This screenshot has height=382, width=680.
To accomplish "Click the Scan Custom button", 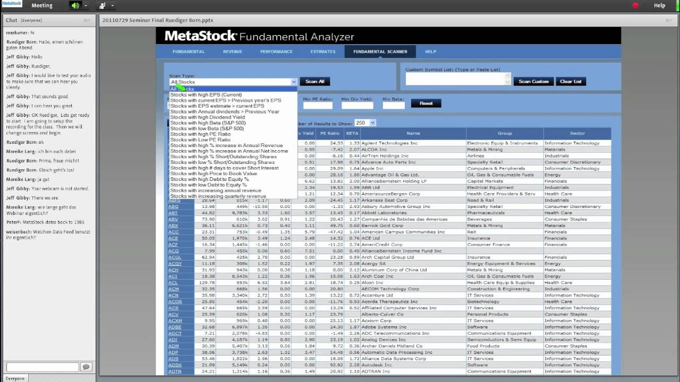I will [x=533, y=81].
